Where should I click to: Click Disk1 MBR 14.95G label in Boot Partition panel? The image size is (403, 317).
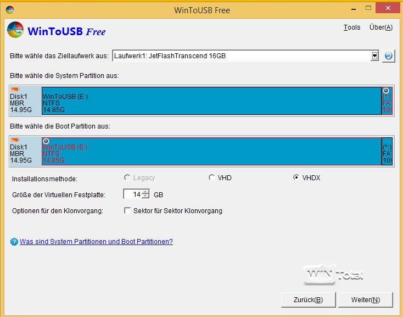tap(21, 154)
